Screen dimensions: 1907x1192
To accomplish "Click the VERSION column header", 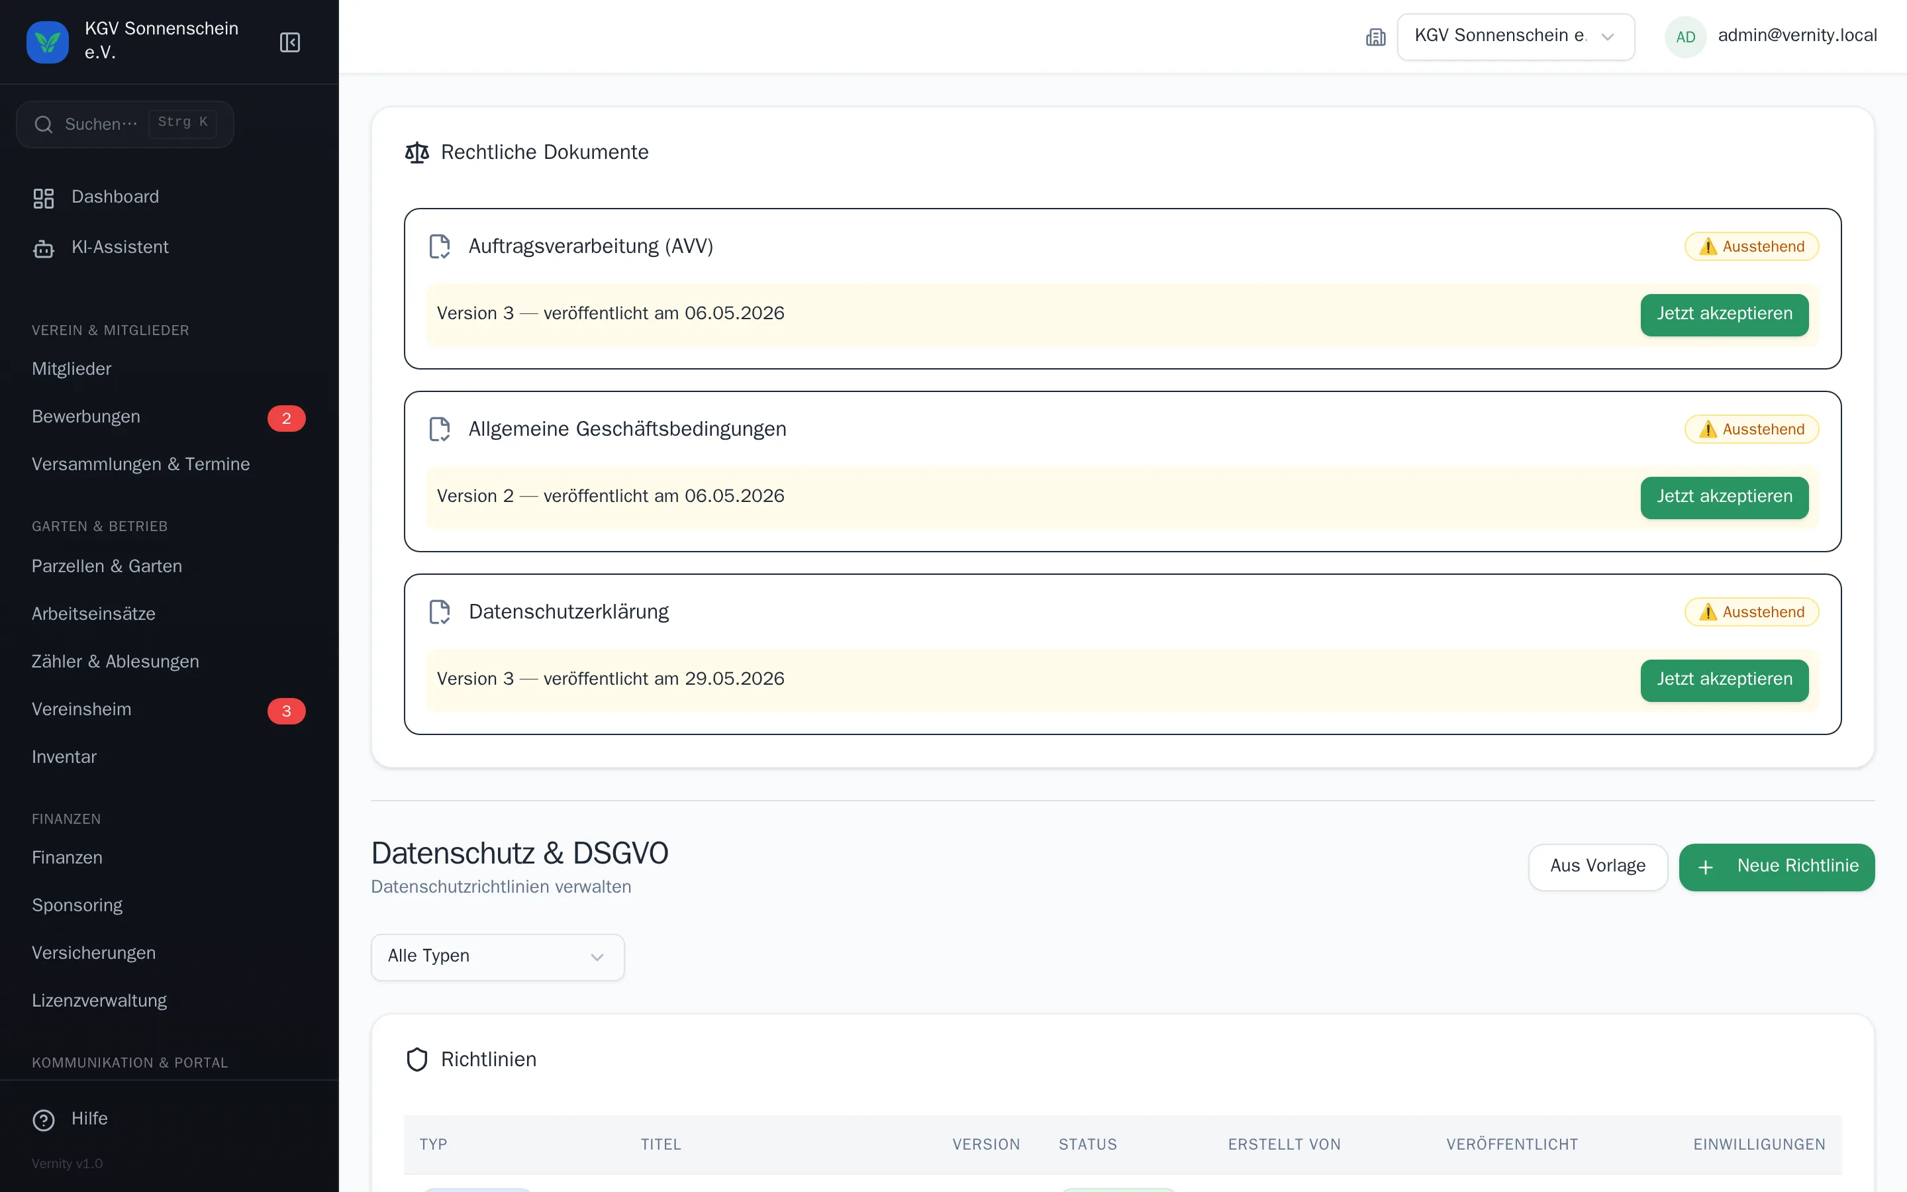I will [x=986, y=1145].
